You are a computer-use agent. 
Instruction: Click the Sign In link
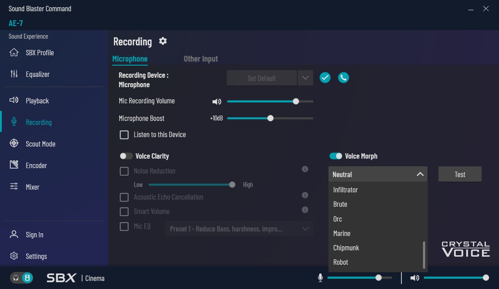coord(34,235)
